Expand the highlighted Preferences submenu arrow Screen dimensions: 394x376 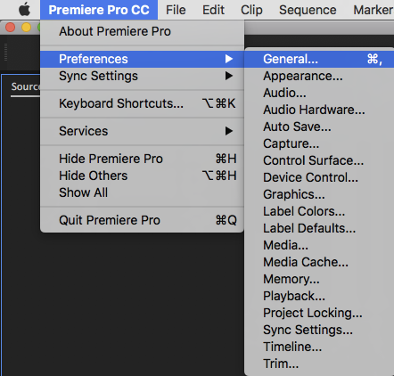click(x=229, y=59)
